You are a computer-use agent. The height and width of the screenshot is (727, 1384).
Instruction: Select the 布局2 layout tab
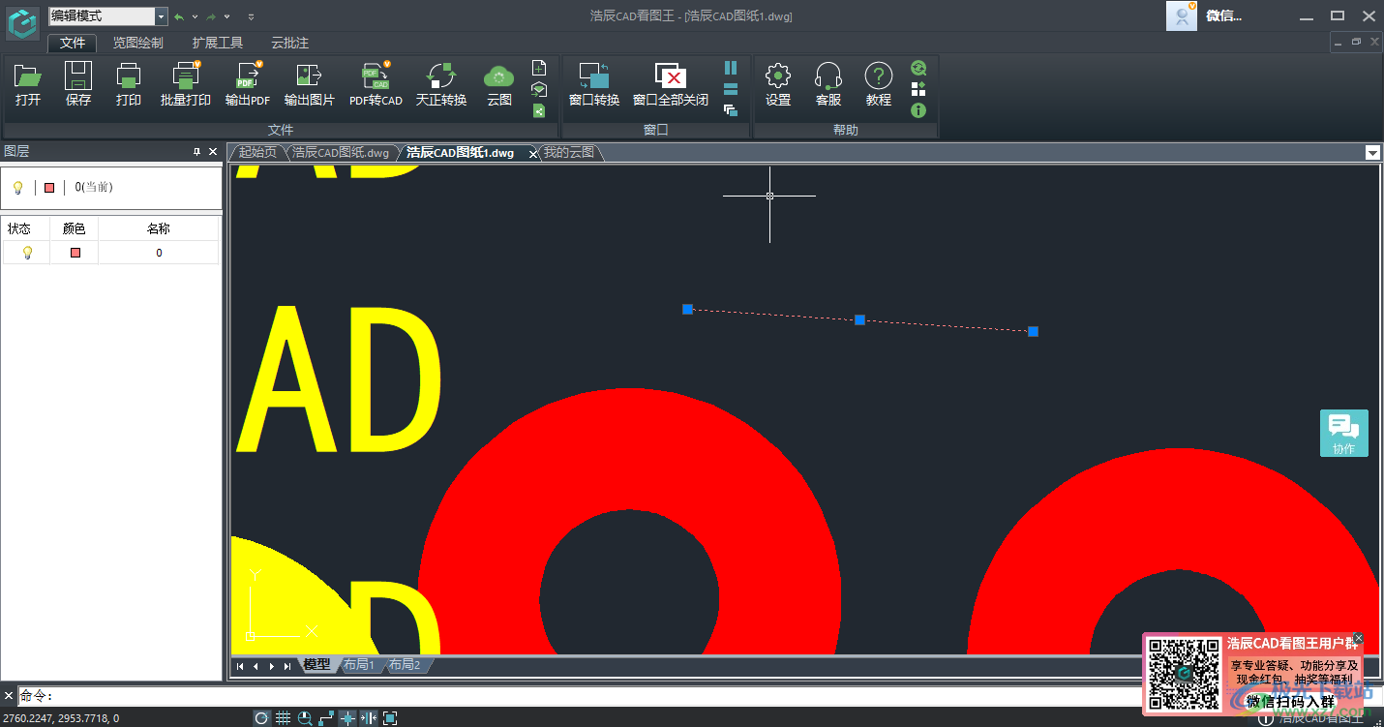(405, 665)
